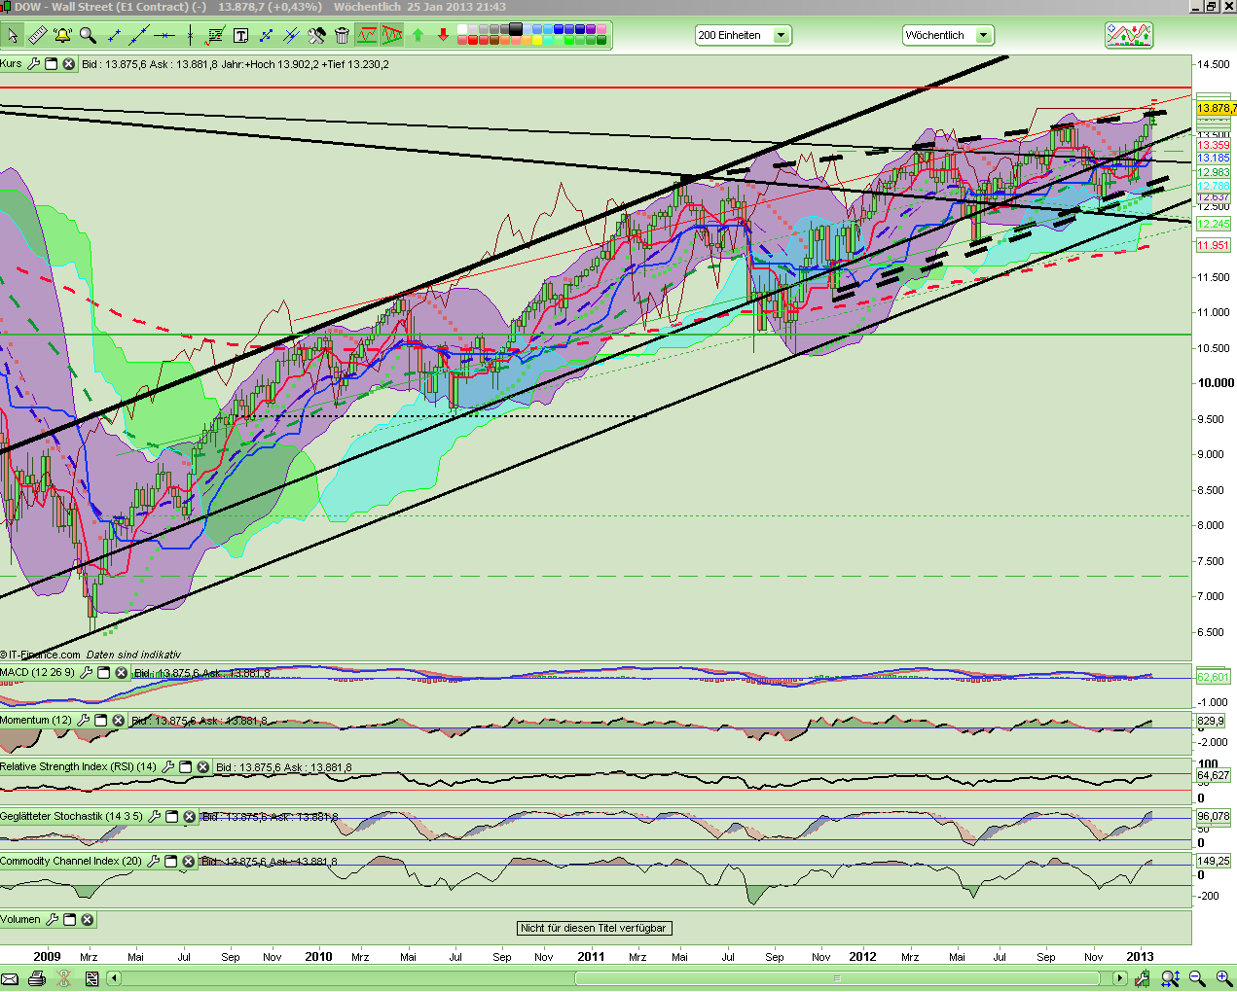
Task: Click the 2013 label on time axis
Action: click(1140, 957)
